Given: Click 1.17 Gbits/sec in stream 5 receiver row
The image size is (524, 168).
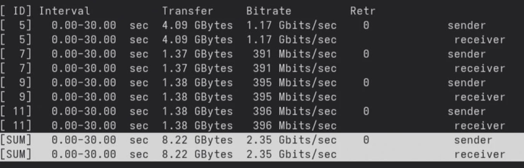Looking at the screenshot, I should click(x=291, y=40).
